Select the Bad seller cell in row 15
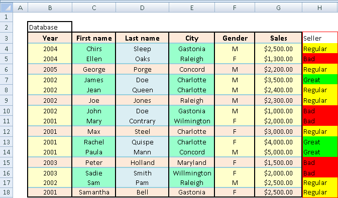This screenshot has width=338, height=198. point(320,162)
